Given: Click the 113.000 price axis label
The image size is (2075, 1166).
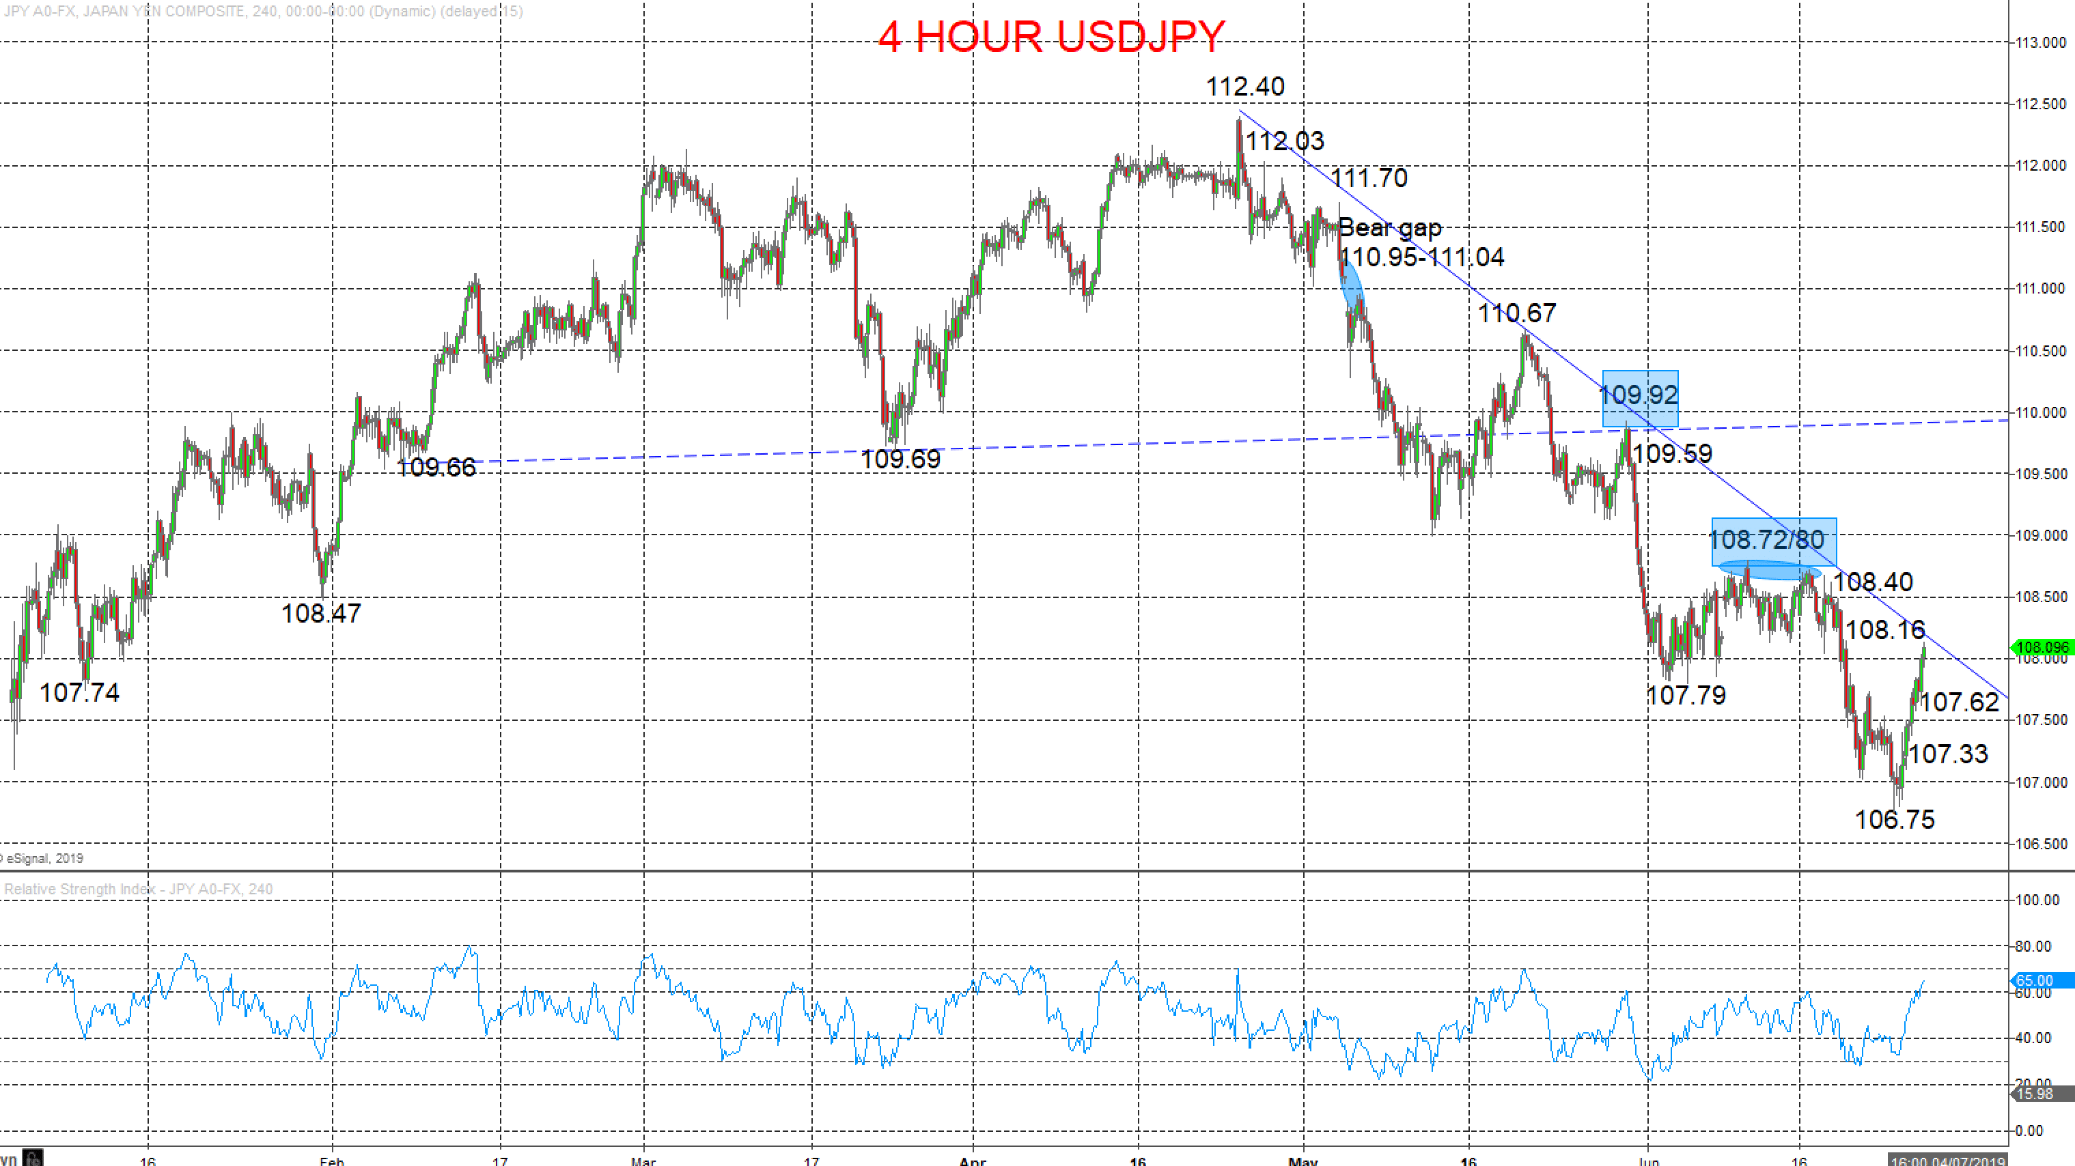Looking at the screenshot, I should [x=2040, y=43].
